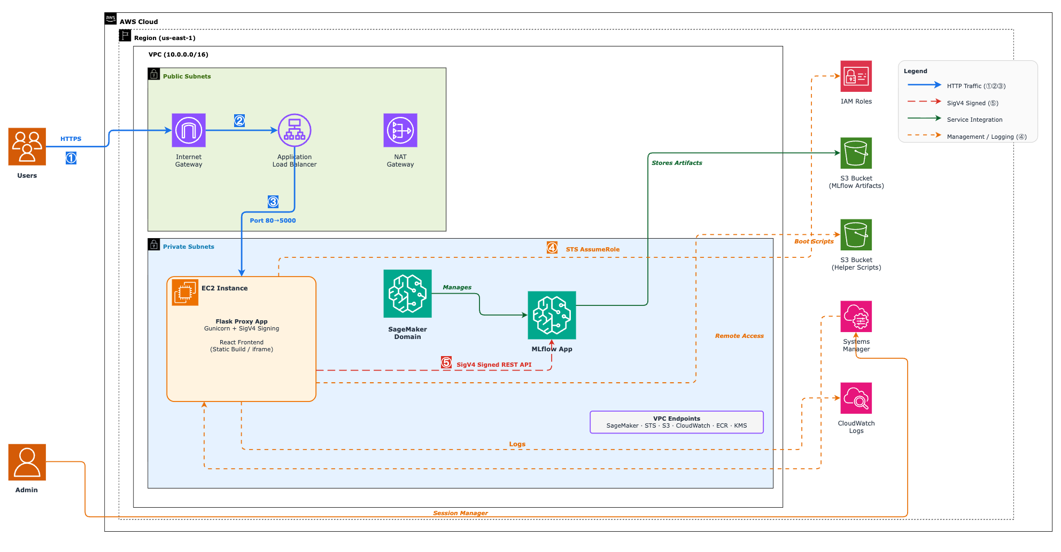The height and width of the screenshot is (552, 1061).
Task: Click the 'Port 80→5000' label
Action: [x=273, y=220]
